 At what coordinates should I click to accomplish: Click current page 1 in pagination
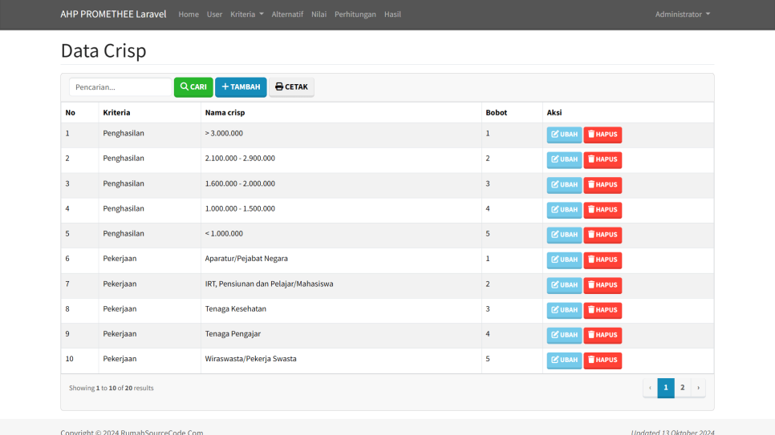(666, 388)
